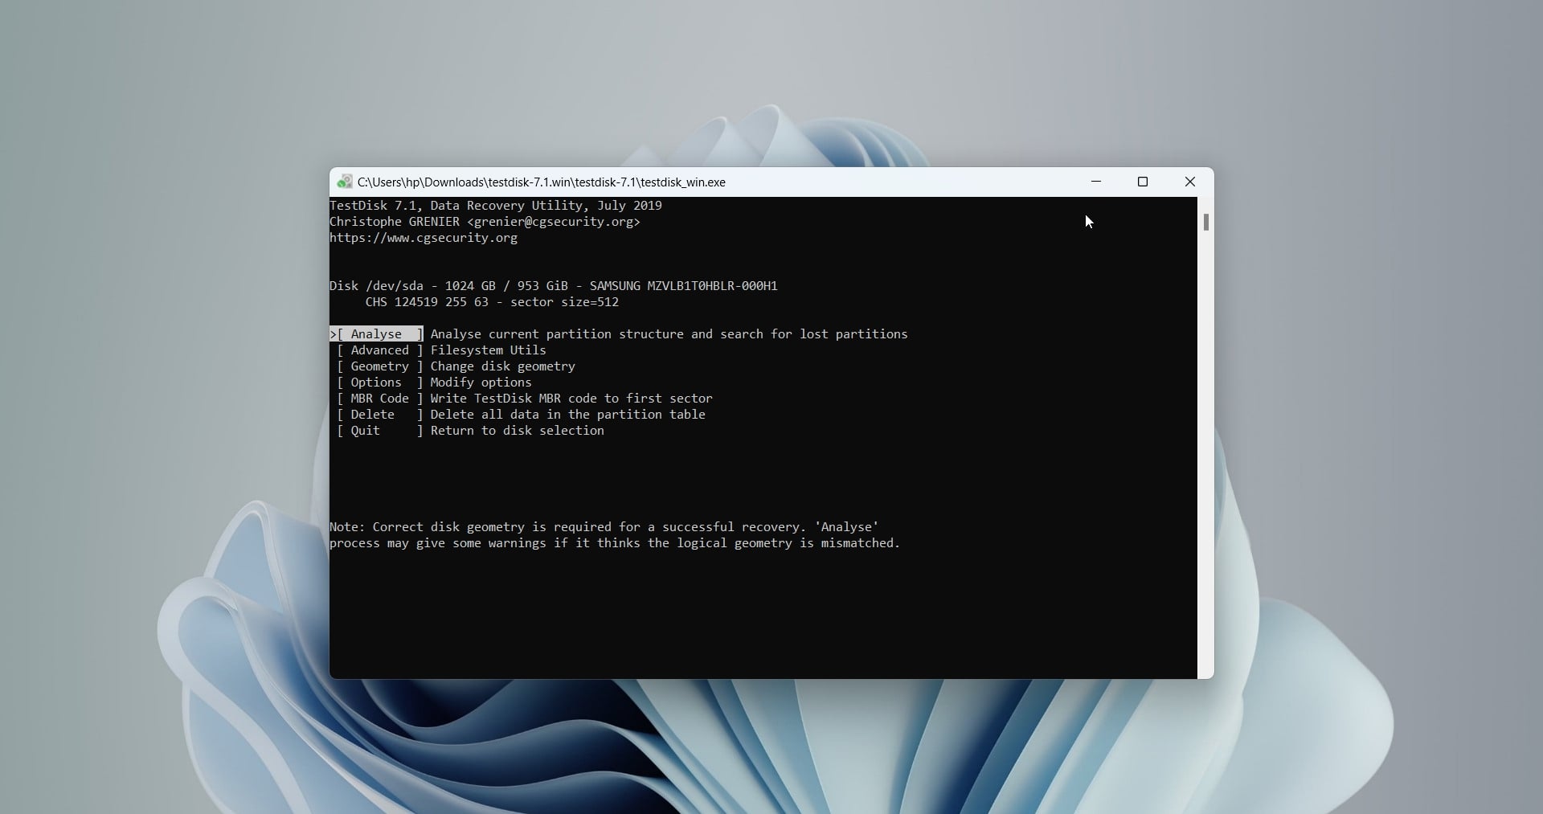Screen dimensions: 1543x814
Task: Minimize the TestDisk console window
Action: coord(1096,182)
